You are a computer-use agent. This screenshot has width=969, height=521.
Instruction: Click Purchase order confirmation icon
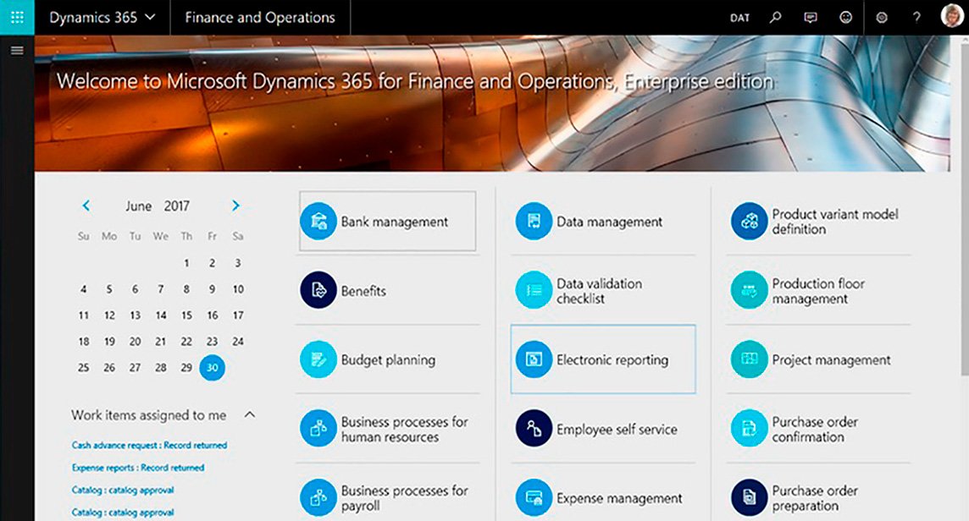click(x=749, y=429)
